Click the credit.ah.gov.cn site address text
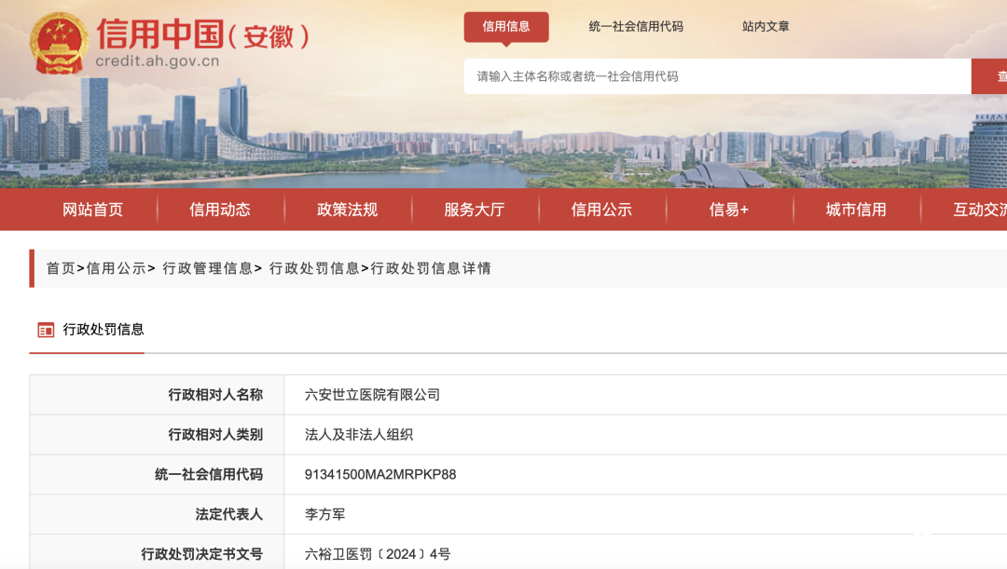1007x569 pixels. (x=158, y=61)
